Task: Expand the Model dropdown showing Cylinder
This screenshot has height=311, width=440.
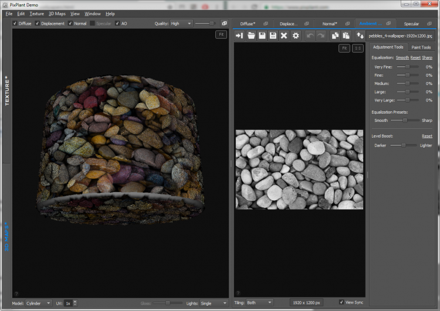Action: click(40, 303)
